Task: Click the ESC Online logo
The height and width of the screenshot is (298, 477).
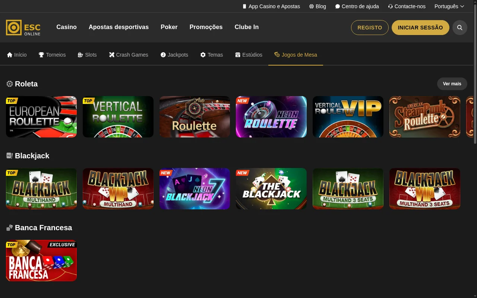Action: point(23,28)
